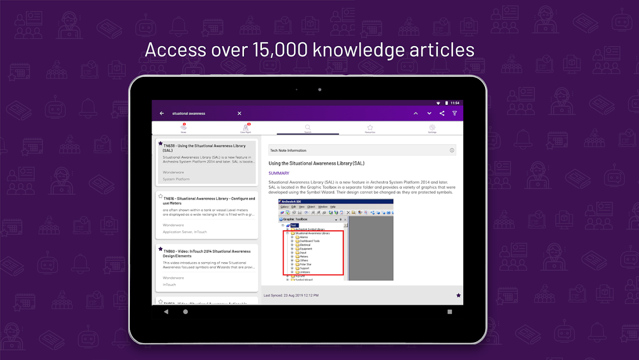
Task: Share the current tech note
Action: 442,113
